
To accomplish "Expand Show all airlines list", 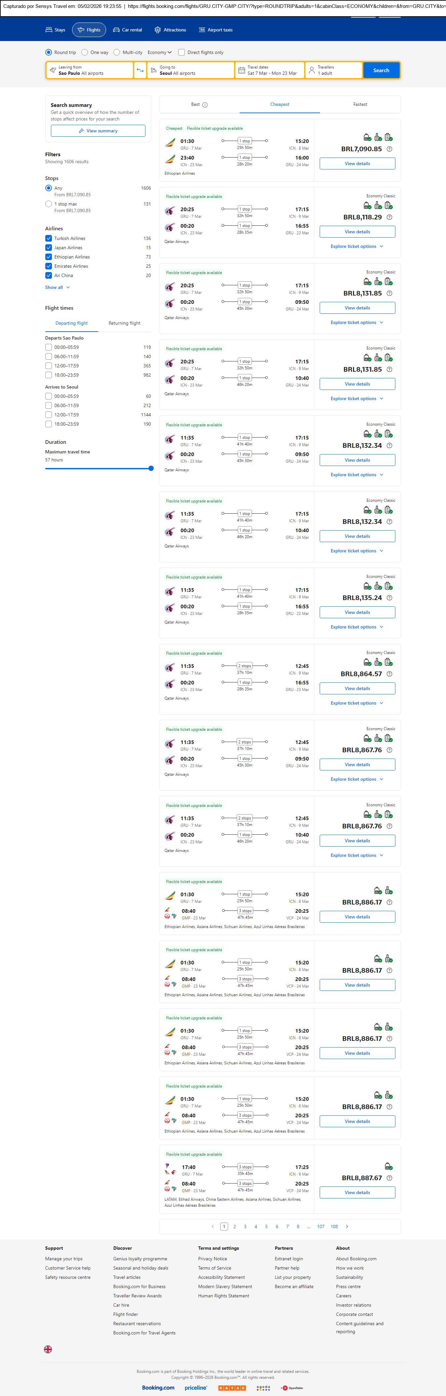I will [57, 287].
